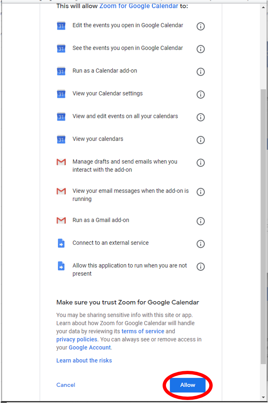
Task: Open info for View your Calendar settings
Action: click(x=200, y=94)
